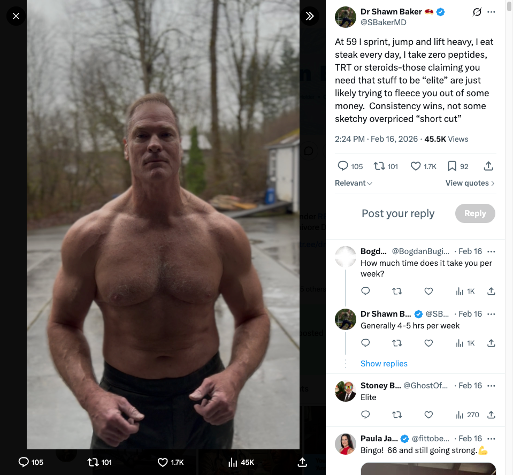
Task: Open the Relevant reply sorting dropdown
Action: click(354, 183)
